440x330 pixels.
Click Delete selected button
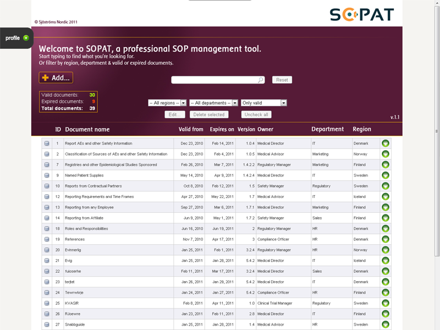[x=209, y=114]
